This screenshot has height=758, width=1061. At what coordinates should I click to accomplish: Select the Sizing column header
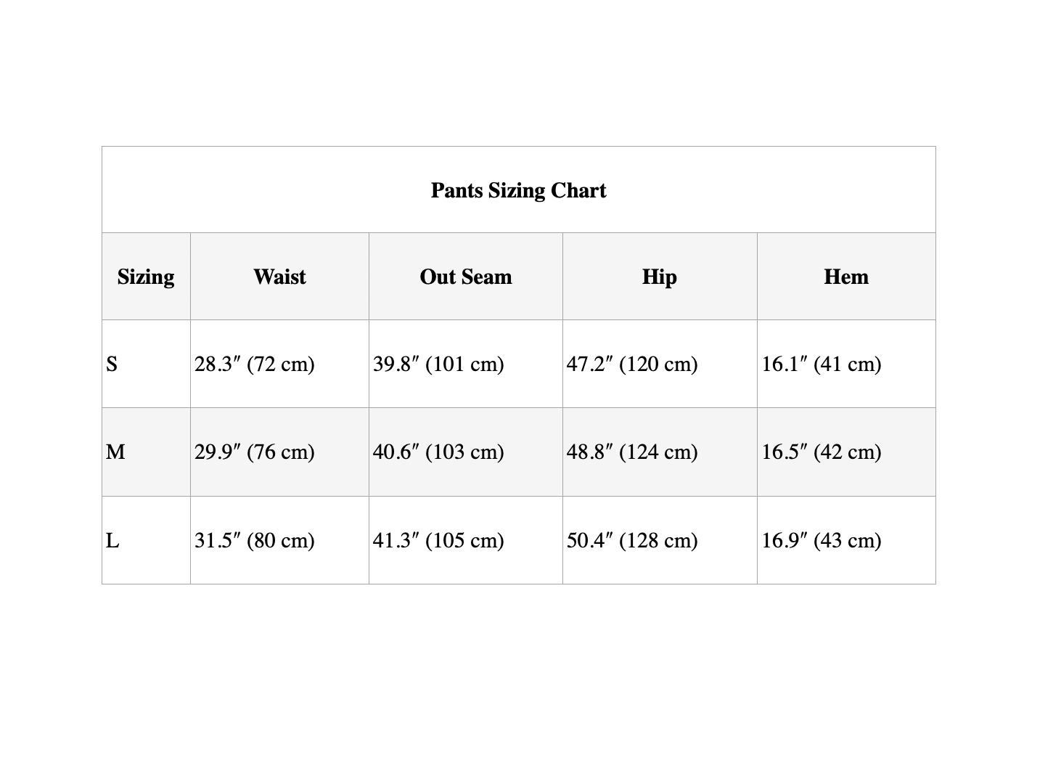146,277
